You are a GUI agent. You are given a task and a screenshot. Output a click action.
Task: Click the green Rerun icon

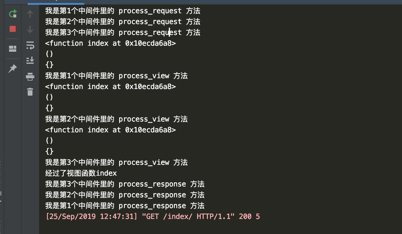pyautogui.click(x=13, y=14)
